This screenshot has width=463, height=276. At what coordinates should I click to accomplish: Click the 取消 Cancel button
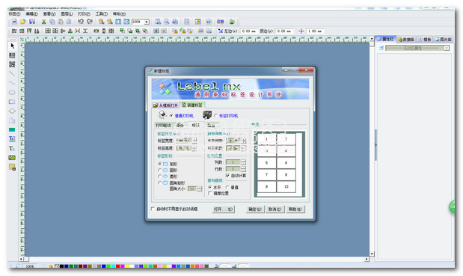click(275, 209)
